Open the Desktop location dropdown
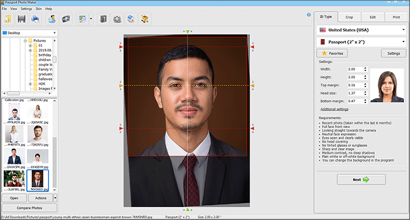410x220 pixels. [29, 33]
